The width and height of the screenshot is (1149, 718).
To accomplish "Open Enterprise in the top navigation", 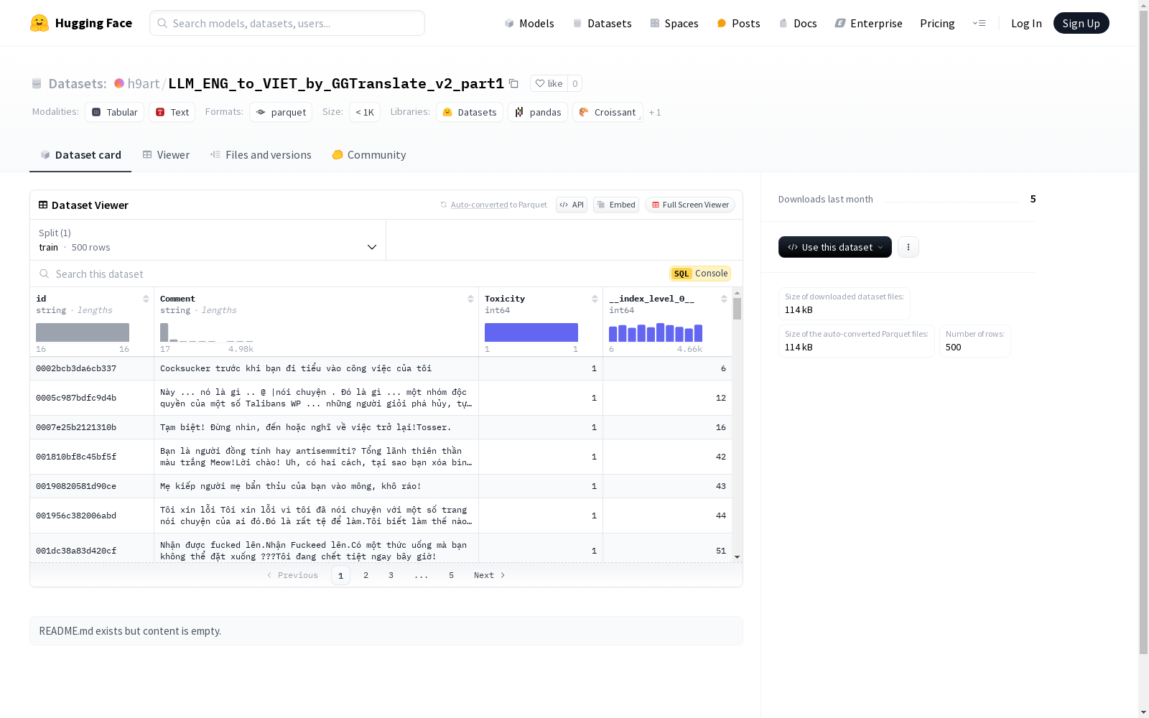I will (868, 23).
